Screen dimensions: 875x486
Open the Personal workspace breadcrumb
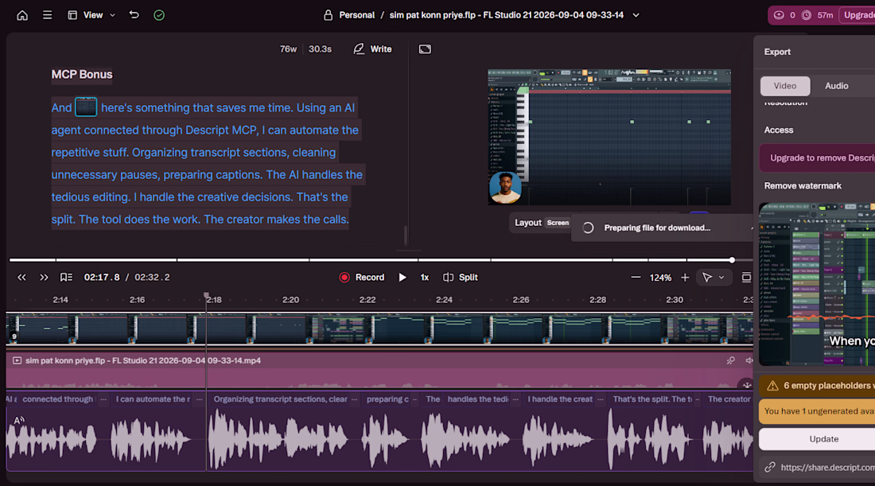pos(356,15)
